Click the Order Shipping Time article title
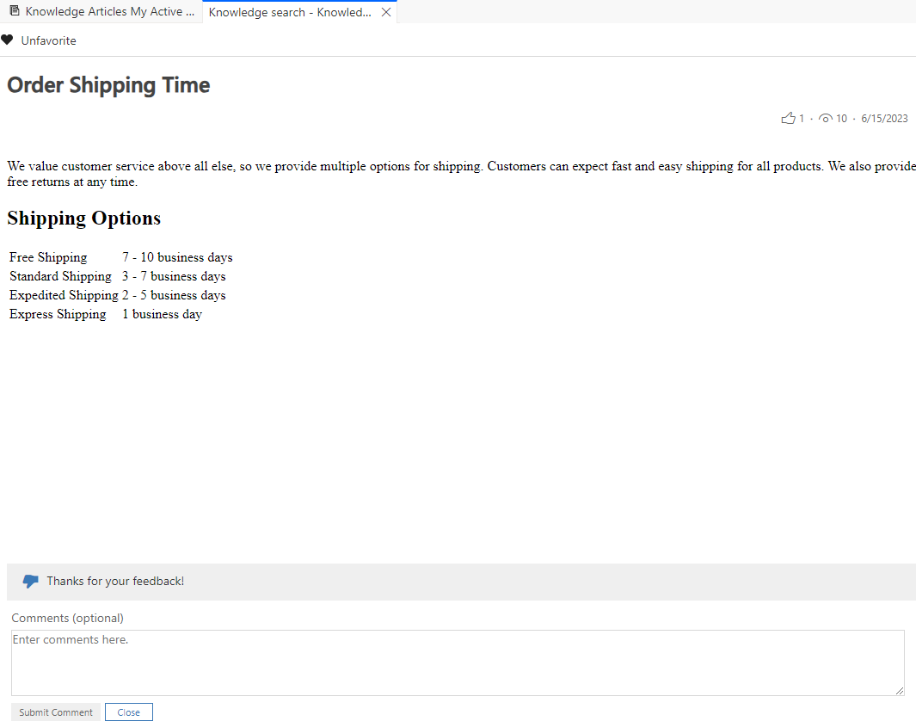Screen dimensions: 916x721 (108, 84)
